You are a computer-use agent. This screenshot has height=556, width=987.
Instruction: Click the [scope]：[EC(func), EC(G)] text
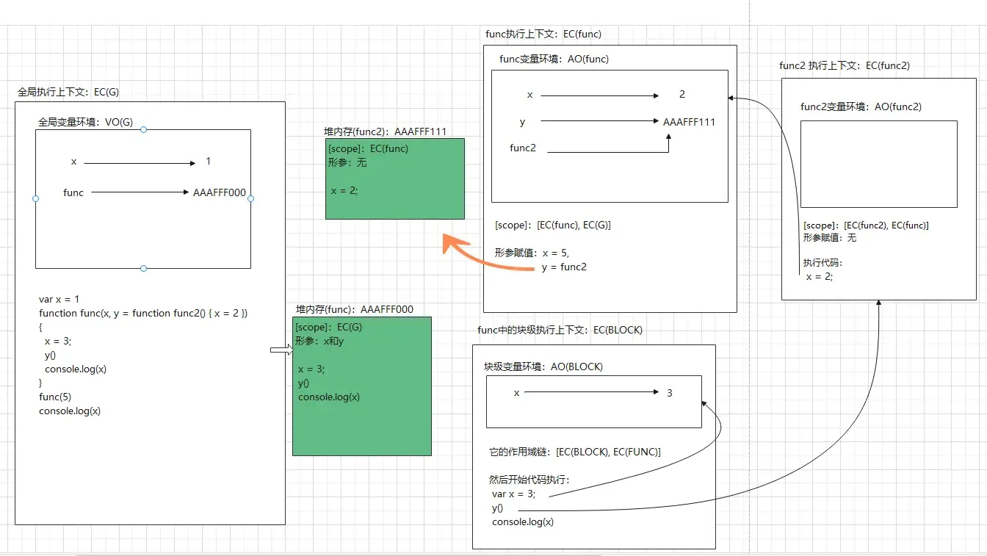click(553, 225)
